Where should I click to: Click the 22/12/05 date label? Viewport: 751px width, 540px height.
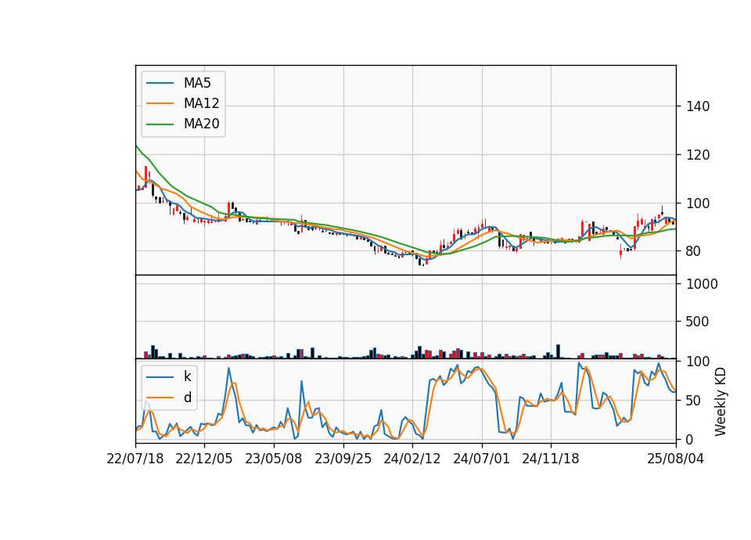pos(204,459)
